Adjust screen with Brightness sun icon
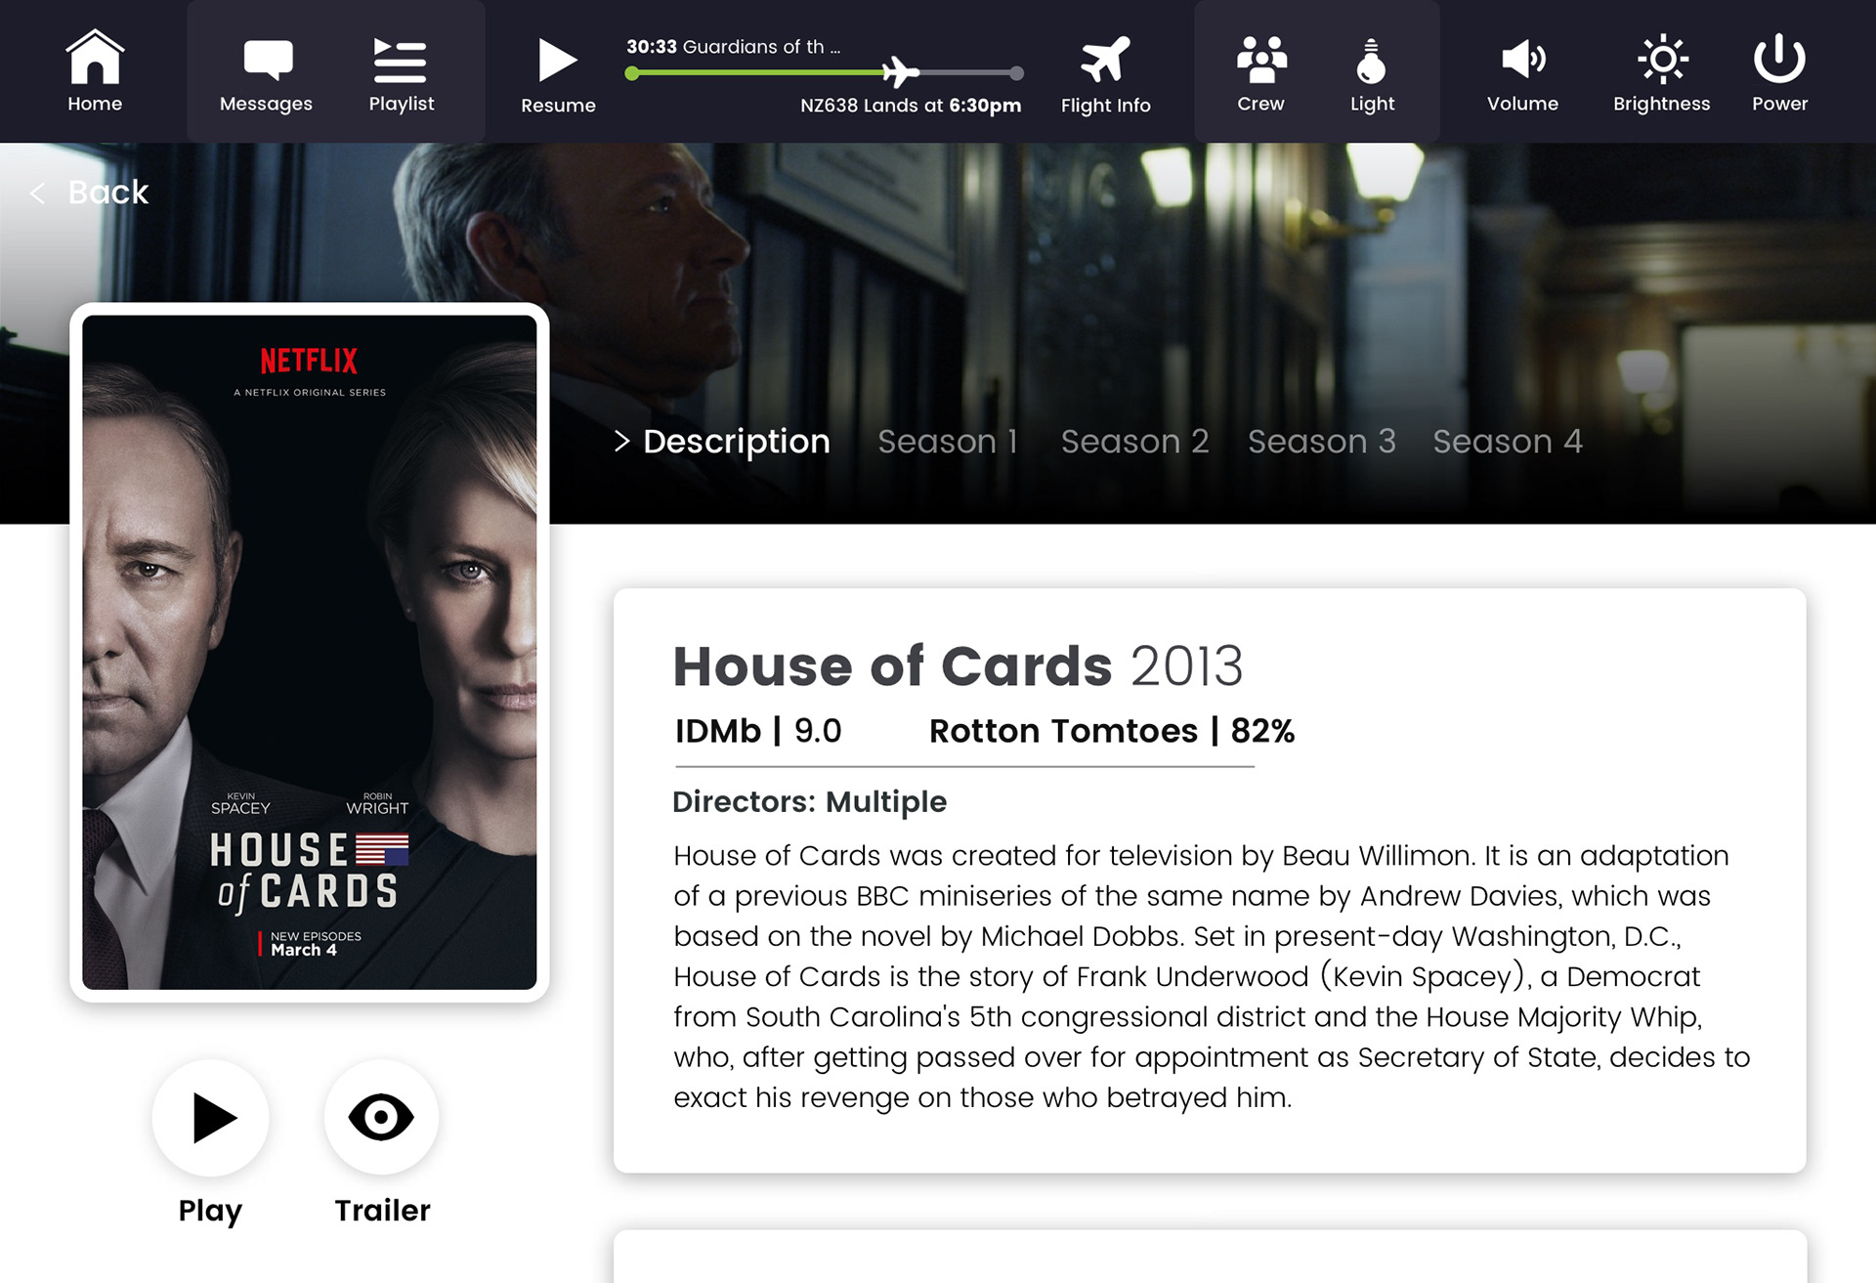 [1662, 60]
